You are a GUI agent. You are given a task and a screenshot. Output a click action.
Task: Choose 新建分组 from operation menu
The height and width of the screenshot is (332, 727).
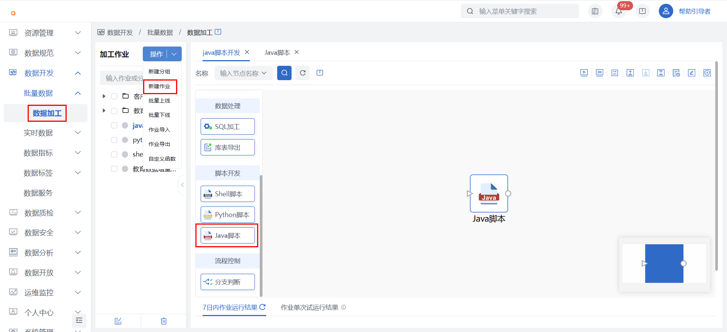click(159, 71)
